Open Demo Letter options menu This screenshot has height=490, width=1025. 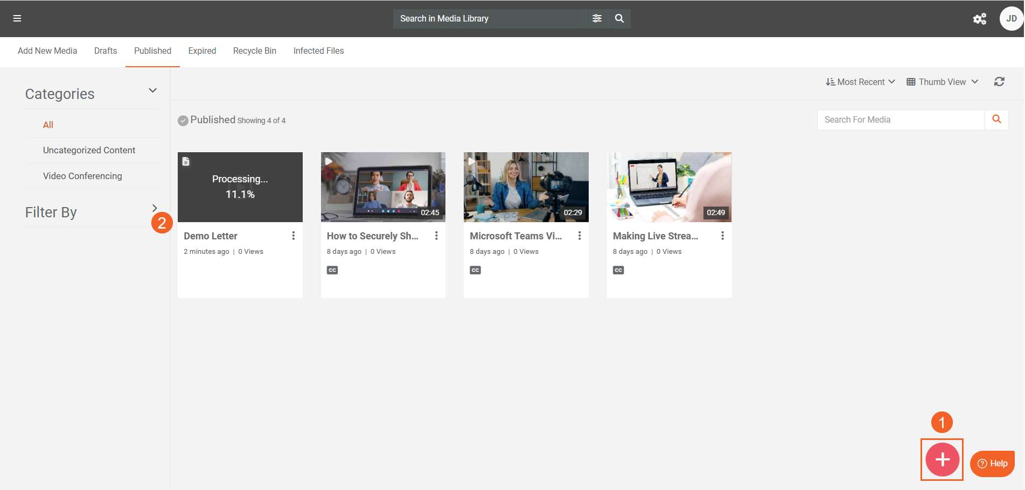(x=294, y=236)
